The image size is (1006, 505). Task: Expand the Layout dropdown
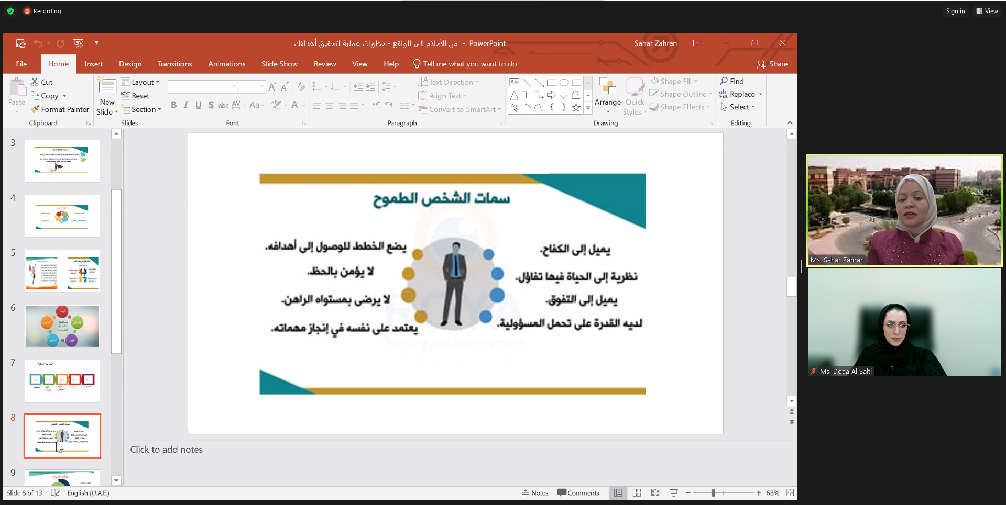click(x=140, y=82)
